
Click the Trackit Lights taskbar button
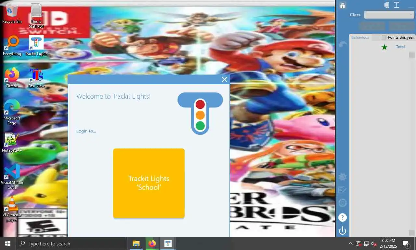click(x=168, y=243)
